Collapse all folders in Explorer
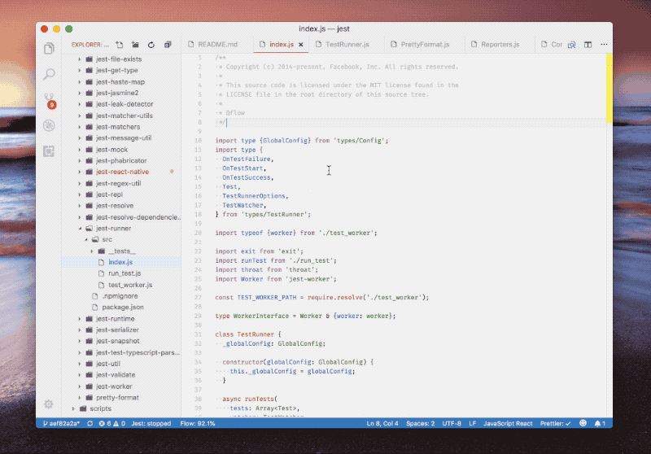This screenshot has height=454, width=651. coord(167,45)
